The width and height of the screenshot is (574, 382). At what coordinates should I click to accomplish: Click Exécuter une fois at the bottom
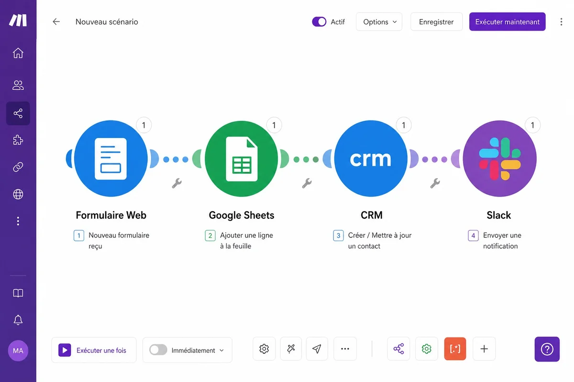point(94,350)
